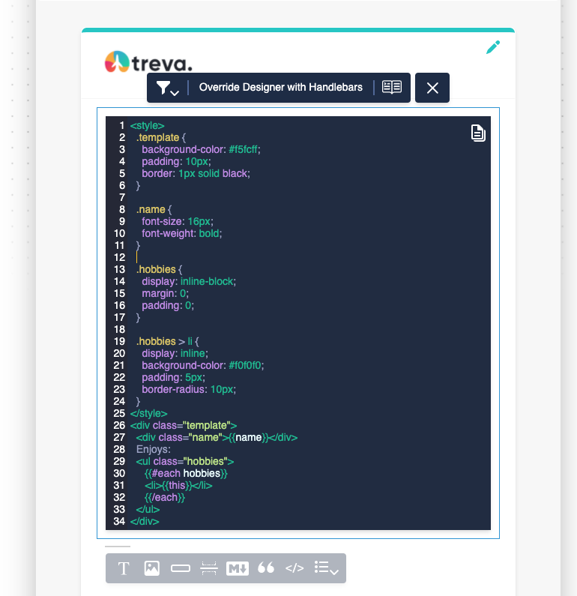Click '<div class="template">' line
This screenshot has width=577, height=596.
[184, 425]
